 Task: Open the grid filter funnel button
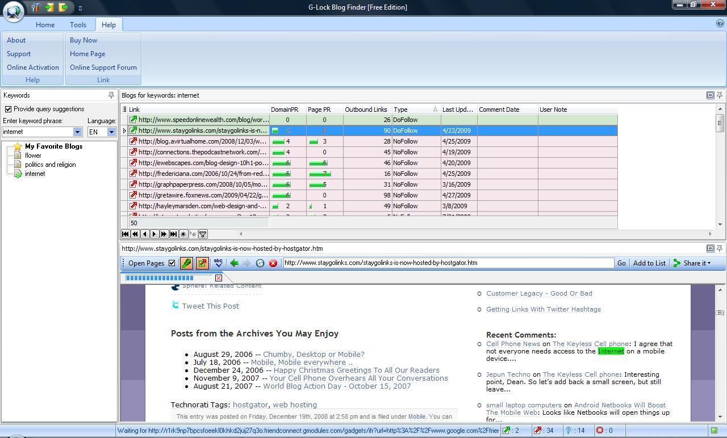point(203,234)
